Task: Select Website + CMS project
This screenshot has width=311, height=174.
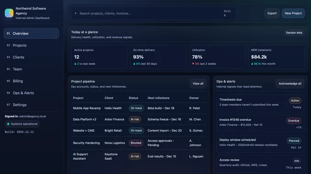Action: pos(84,131)
